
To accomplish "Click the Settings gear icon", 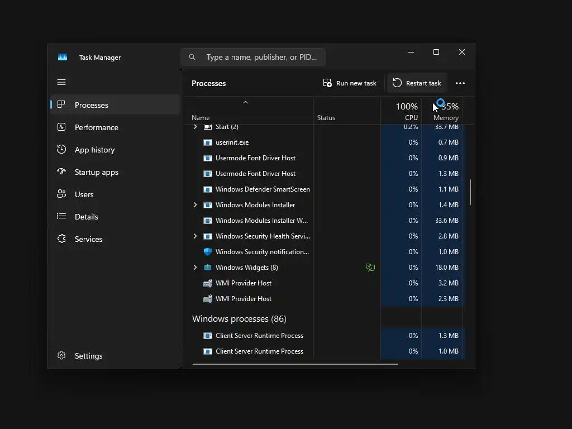I will pyautogui.click(x=61, y=355).
